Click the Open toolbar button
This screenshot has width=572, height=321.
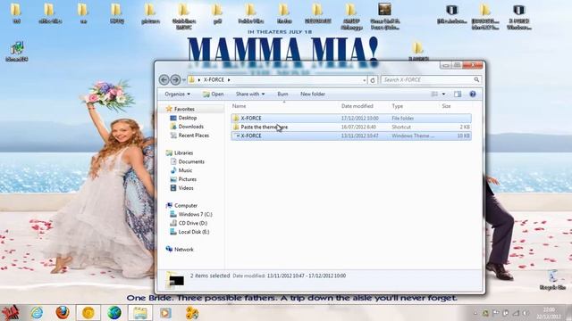click(x=214, y=94)
